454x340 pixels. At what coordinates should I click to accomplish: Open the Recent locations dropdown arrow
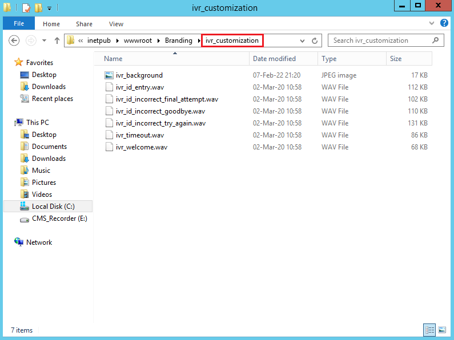point(44,41)
